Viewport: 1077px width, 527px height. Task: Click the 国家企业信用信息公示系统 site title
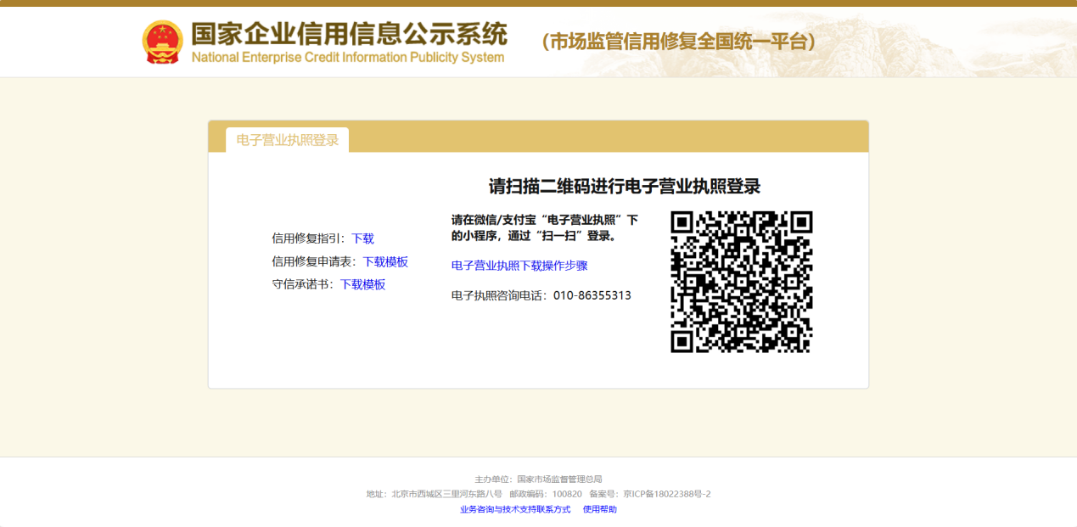tap(349, 34)
